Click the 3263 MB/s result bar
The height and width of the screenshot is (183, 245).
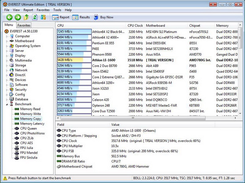click(x=74, y=111)
